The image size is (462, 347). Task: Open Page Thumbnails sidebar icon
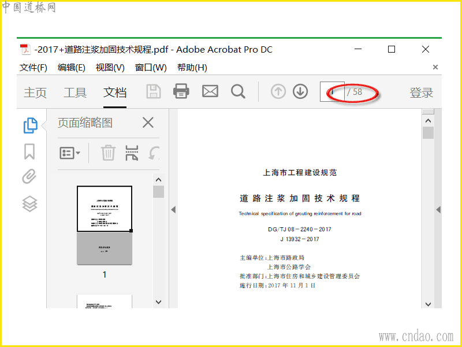(31, 125)
